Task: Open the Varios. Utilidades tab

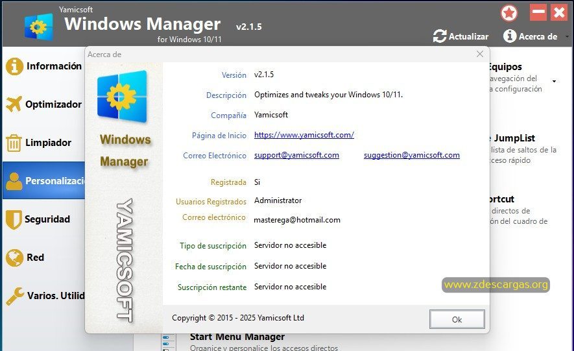Action: point(56,295)
